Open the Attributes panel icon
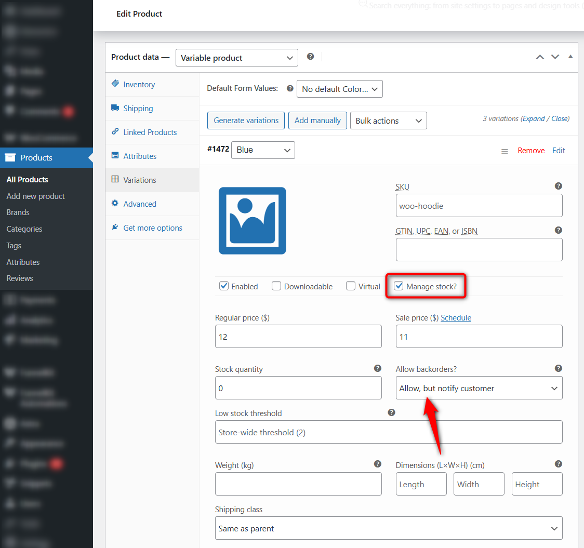Image resolution: width=584 pixels, height=548 pixels. [115, 156]
